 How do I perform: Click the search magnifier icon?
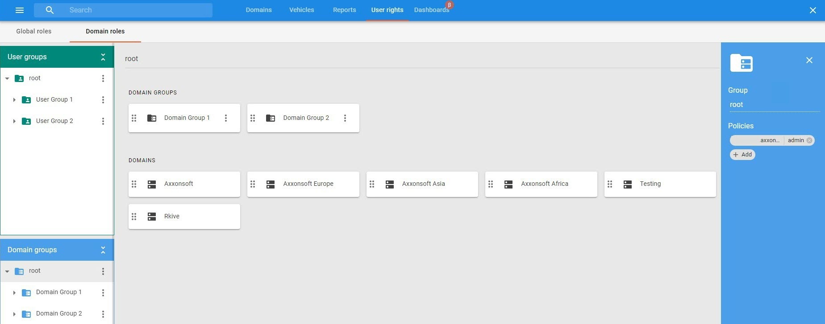(x=50, y=10)
